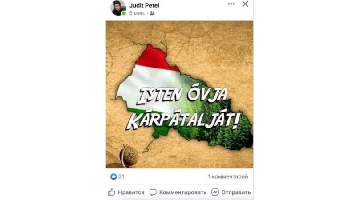Click the Комментировать text label

pos(183,192)
